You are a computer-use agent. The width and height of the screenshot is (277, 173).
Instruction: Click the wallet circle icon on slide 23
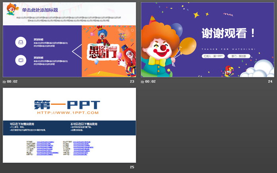[x=21, y=60]
